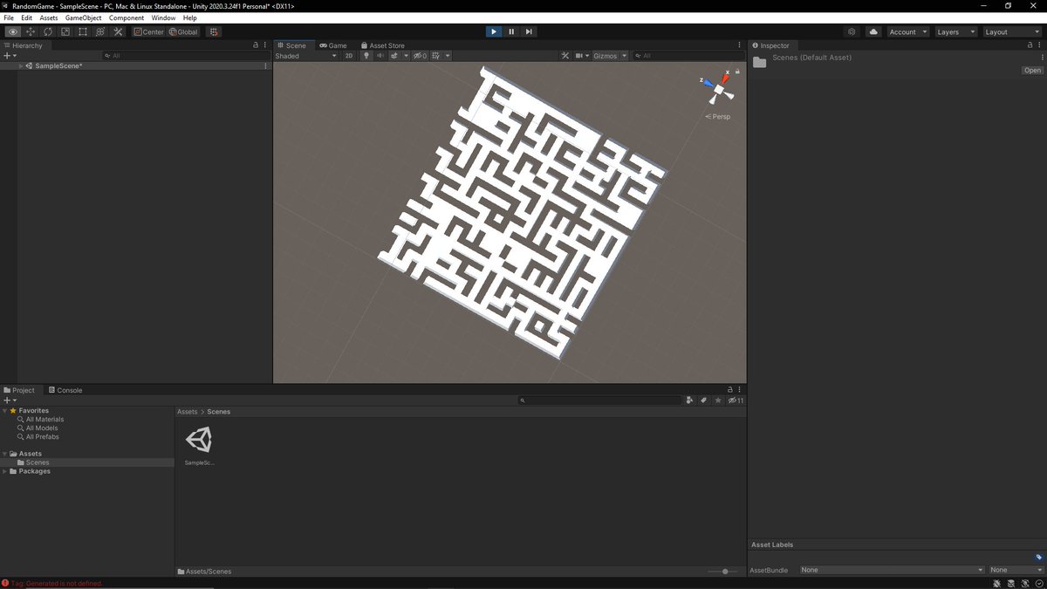Toggle hidden objects visibility count icon
Image resolution: width=1047 pixels, height=589 pixels.
[x=420, y=56]
